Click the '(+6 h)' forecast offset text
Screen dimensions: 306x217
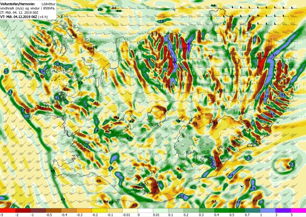click(x=43, y=17)
